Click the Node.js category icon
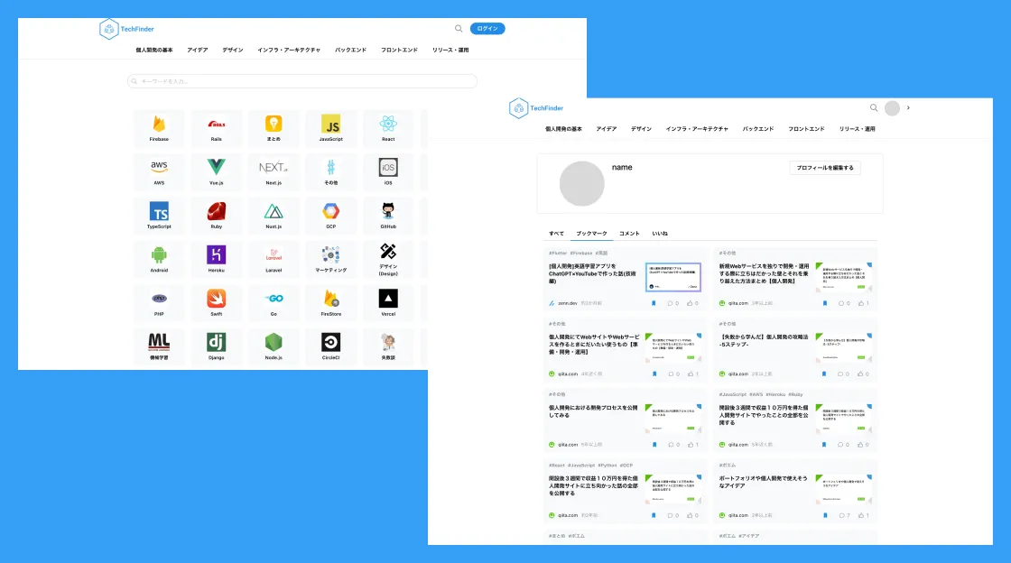 (274, 346)
